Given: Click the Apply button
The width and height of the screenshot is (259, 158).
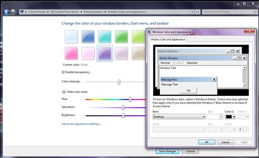Looking at the screenshot, I should pyautogui.click(x=244, y=142).
